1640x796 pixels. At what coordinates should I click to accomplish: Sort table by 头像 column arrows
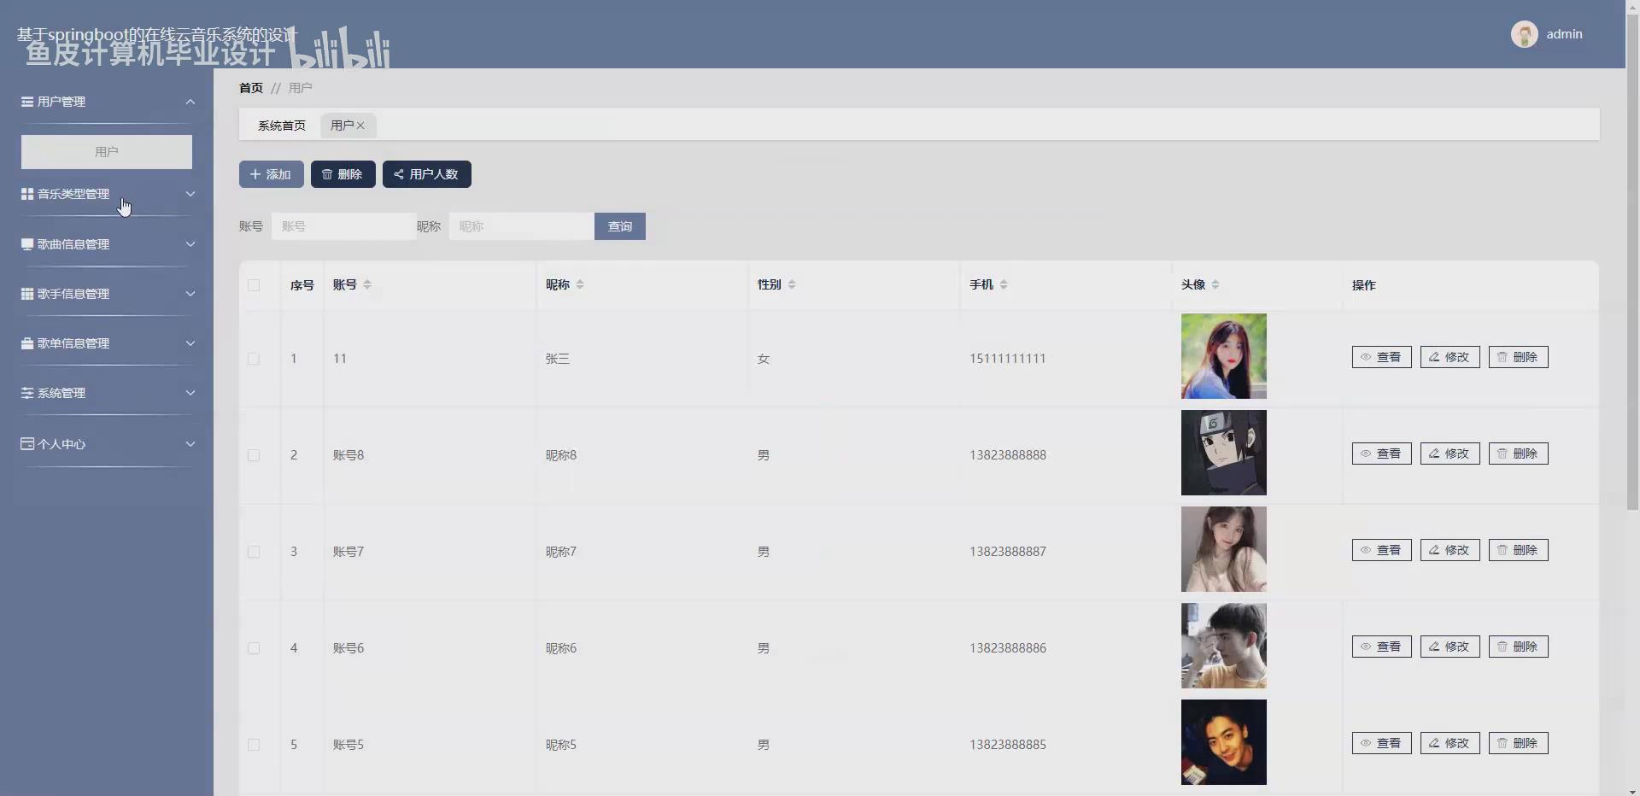pos(1215,284)
